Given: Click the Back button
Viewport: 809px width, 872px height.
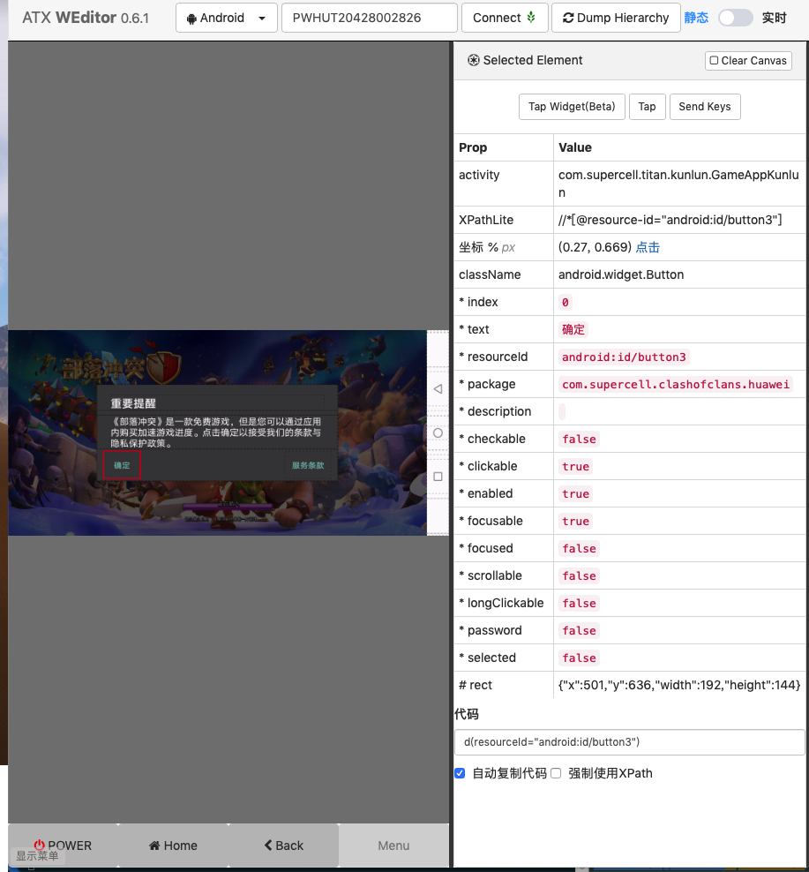Looking at the screenshot, I should coord(283,846).
